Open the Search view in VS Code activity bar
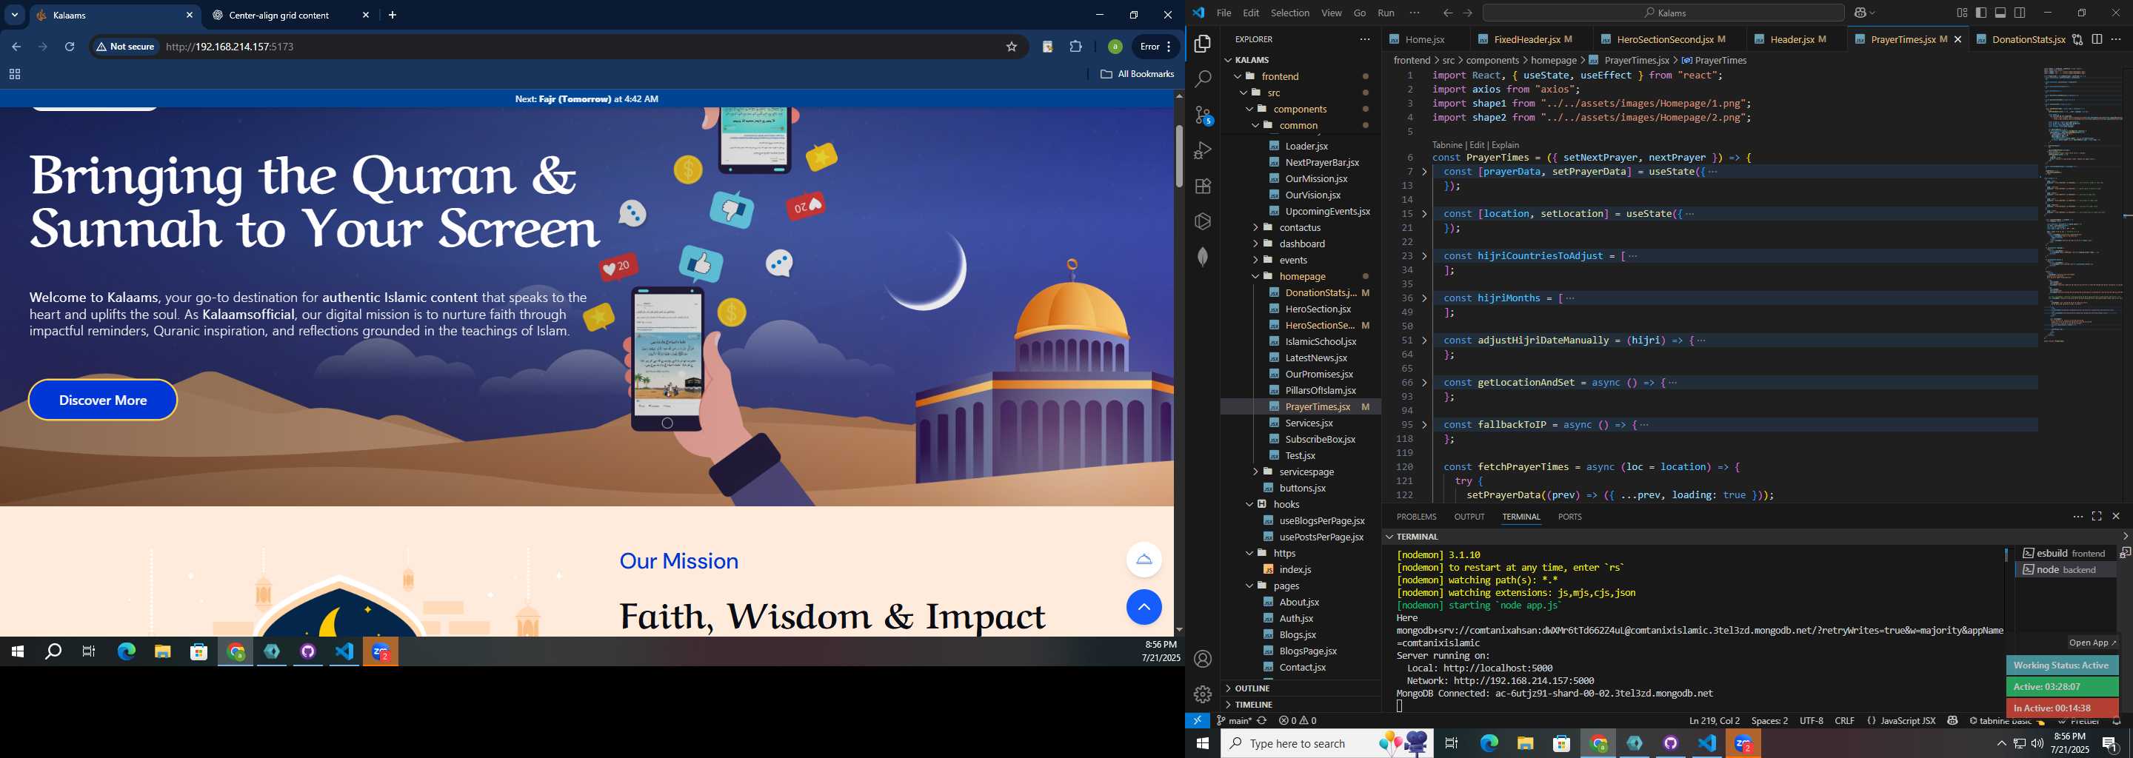 1203,79
